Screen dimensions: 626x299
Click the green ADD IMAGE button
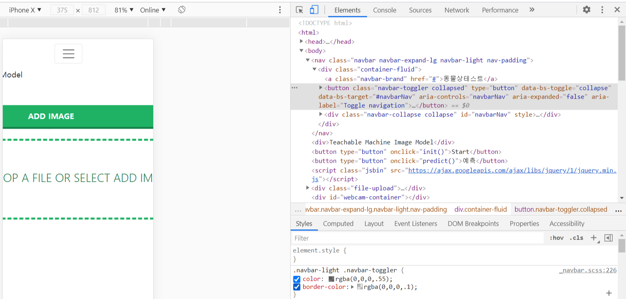tap(78, 117)
